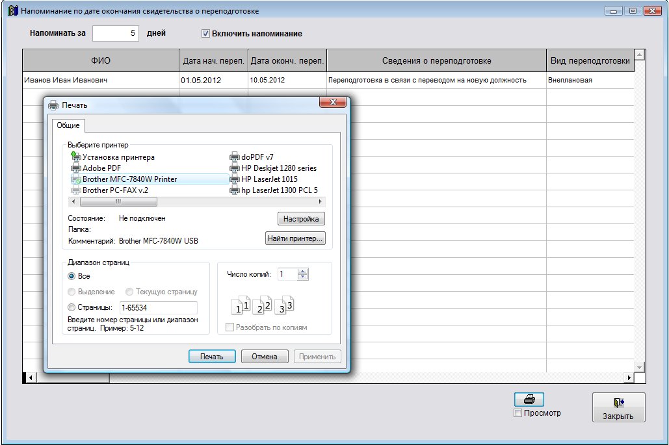Screen dimensions: 669x445
Task: Close the reminder window with Закрыть
Action: (x=619, y=407)
